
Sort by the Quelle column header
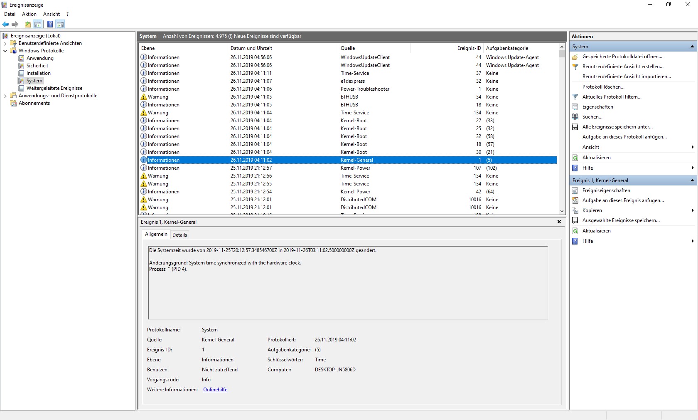click(x=374, y=48)
